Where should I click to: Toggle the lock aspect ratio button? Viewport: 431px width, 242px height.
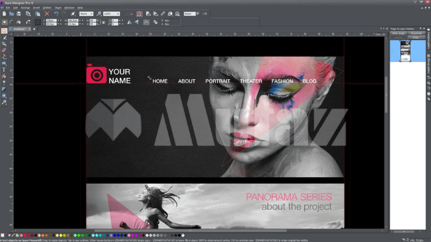tap(103, 22)
